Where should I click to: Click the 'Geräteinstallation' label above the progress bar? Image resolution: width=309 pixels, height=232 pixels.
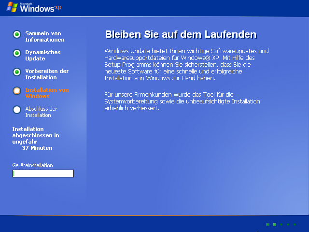click(32, 165)
